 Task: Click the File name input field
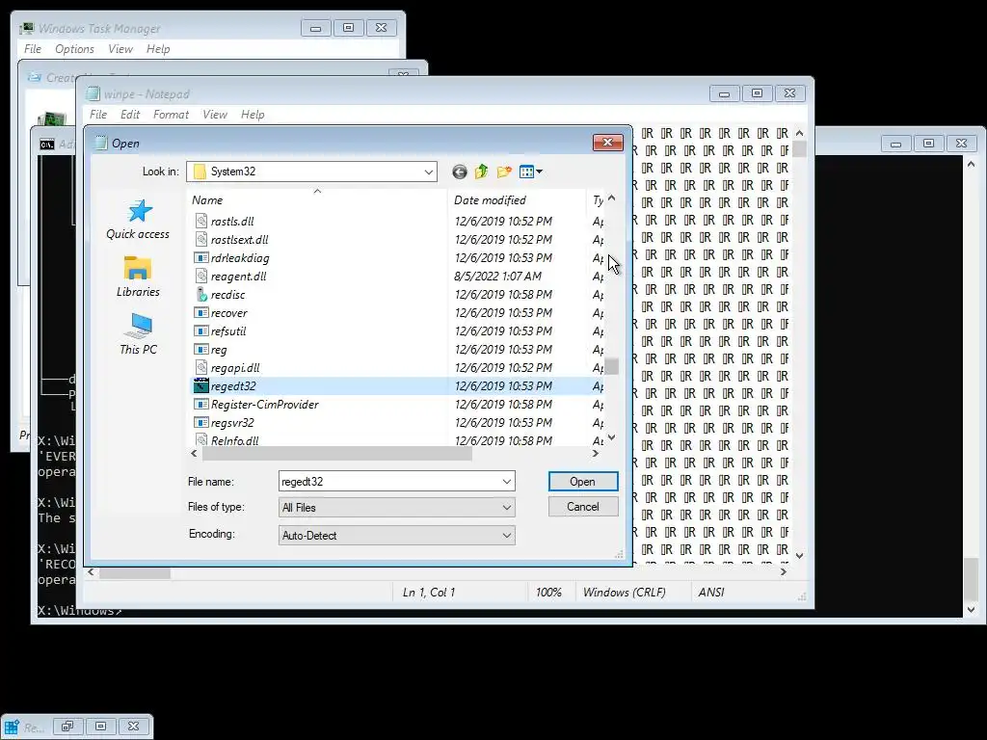(x=390, y=482)
